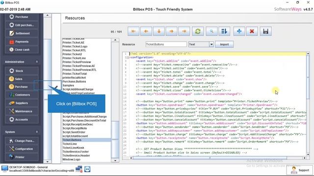The width and height of the screenshot is (314, 176).
Task: Click code editor vertical scrollbar down arrow
Action: [308, 154]
